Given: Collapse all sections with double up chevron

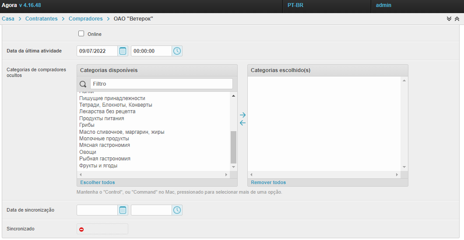Looking at the screenshot, I should click(457, 19).
